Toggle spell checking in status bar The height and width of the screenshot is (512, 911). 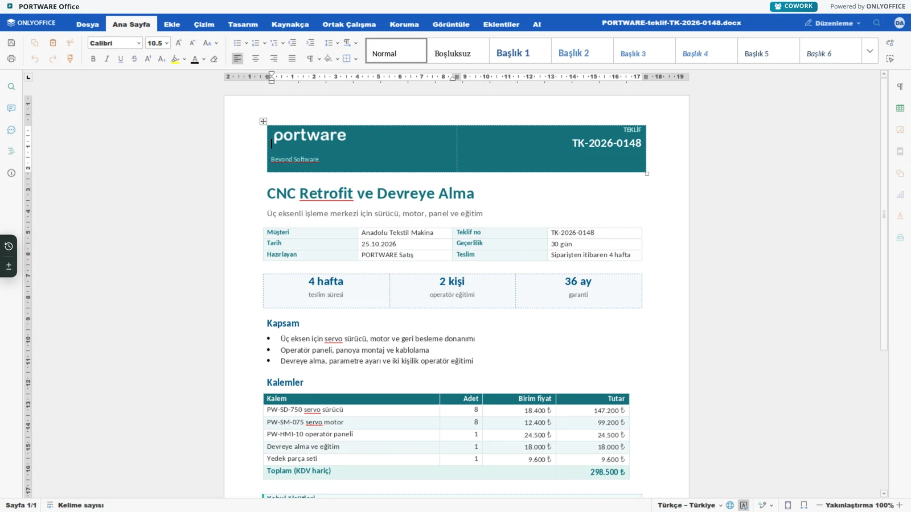tap(744, 505)
